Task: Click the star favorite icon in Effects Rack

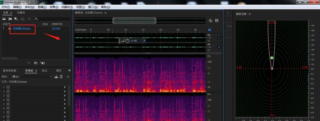Action: (x=68, y=77)
